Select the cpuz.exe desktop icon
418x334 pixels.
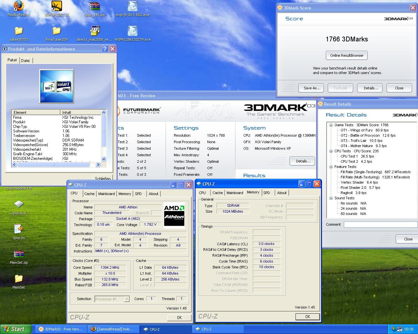pyautogui.click(x=19, y=205)
